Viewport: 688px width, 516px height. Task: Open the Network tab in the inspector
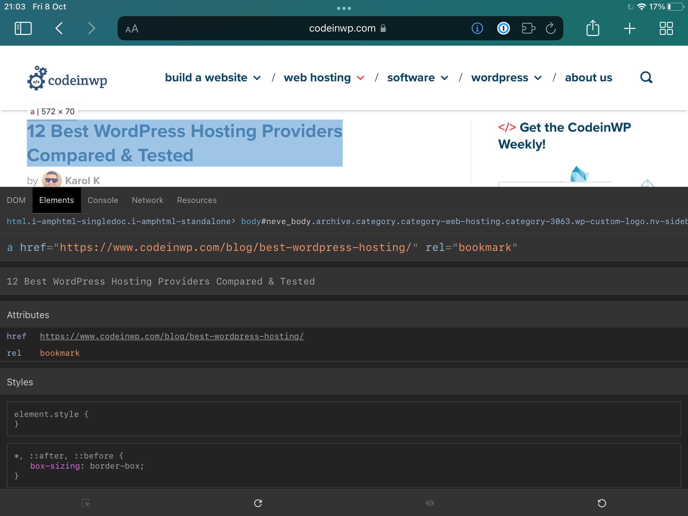[x=147, y=200]
